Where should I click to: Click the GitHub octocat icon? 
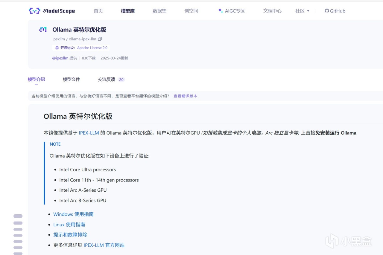[327, 11]
